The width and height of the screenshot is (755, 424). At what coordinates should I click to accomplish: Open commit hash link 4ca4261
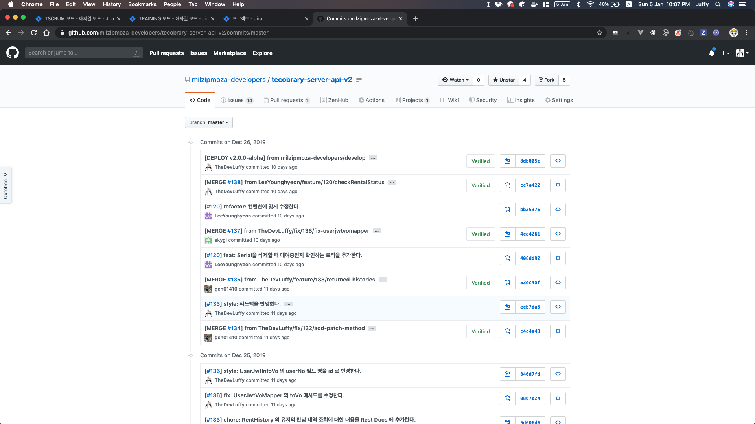[530, 234]
